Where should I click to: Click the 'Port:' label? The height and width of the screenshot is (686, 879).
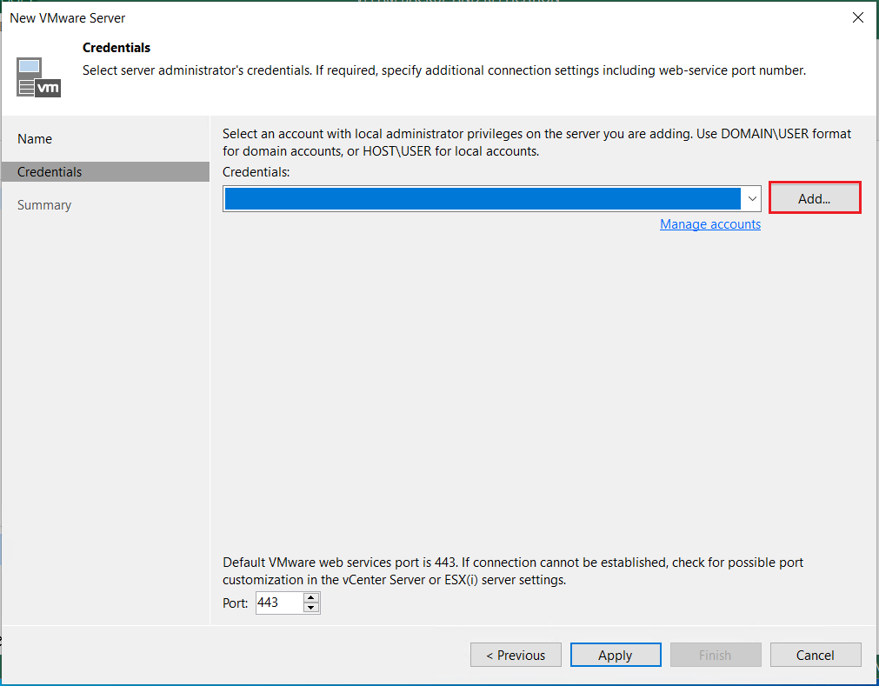click(236, 603)
